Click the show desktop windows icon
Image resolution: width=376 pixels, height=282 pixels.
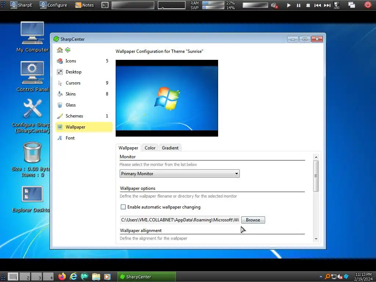point(351,5)
